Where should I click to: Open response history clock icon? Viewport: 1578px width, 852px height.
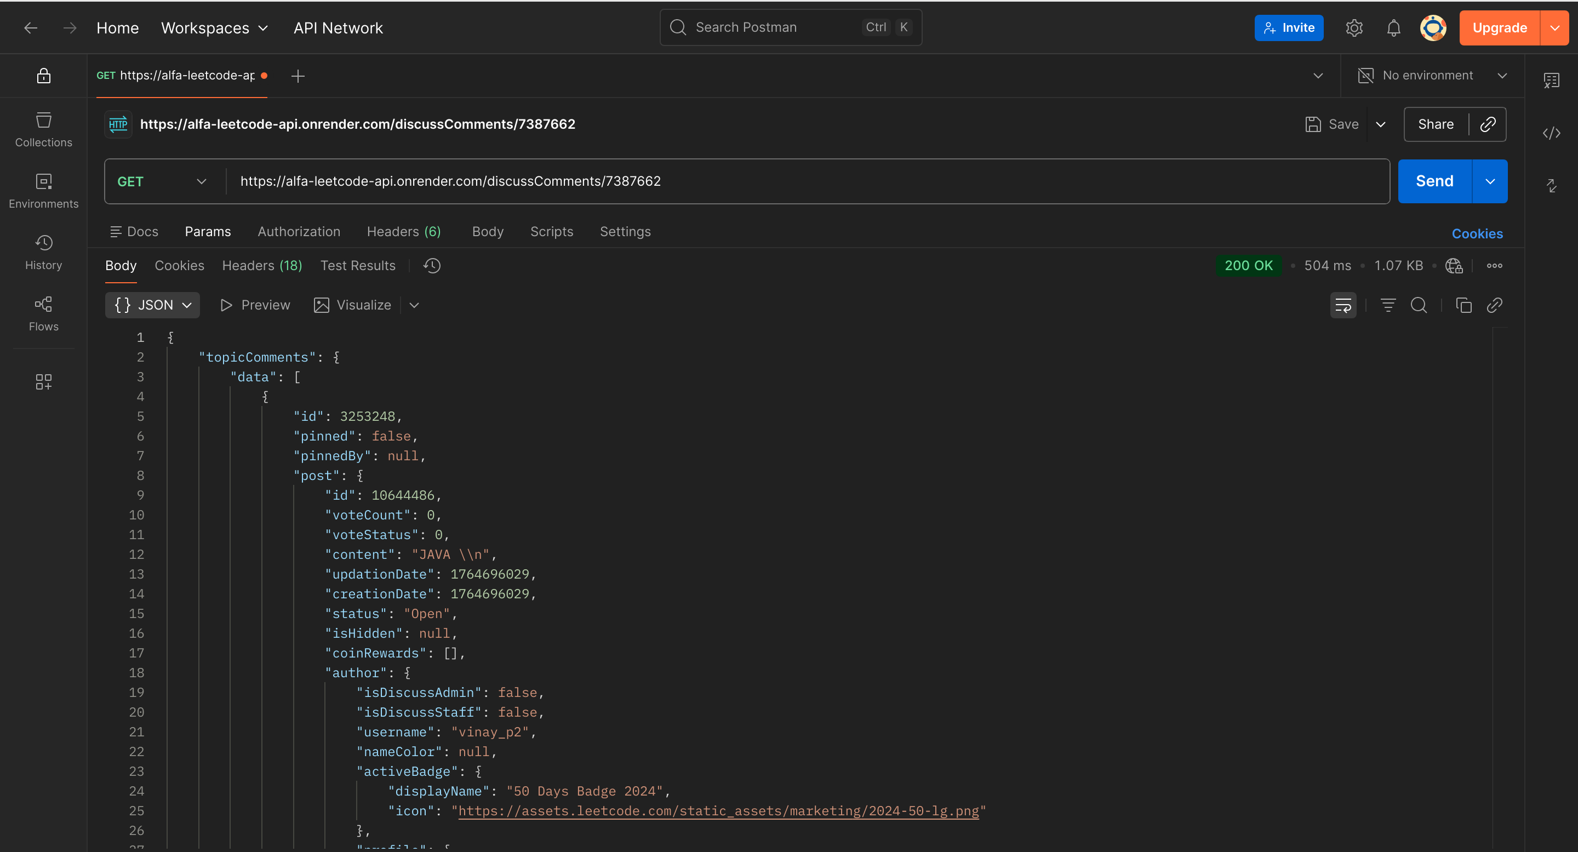(x=432, y=265)
